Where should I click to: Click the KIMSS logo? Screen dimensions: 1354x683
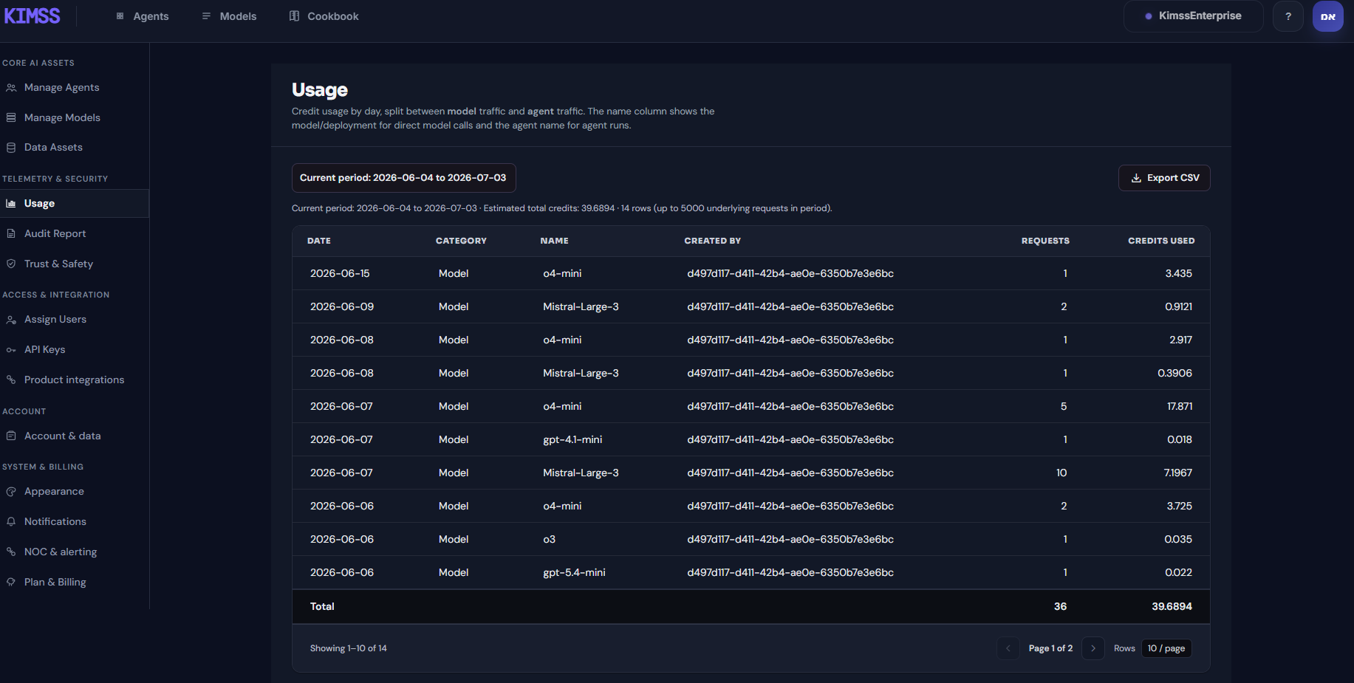click(x=32, y=16)
